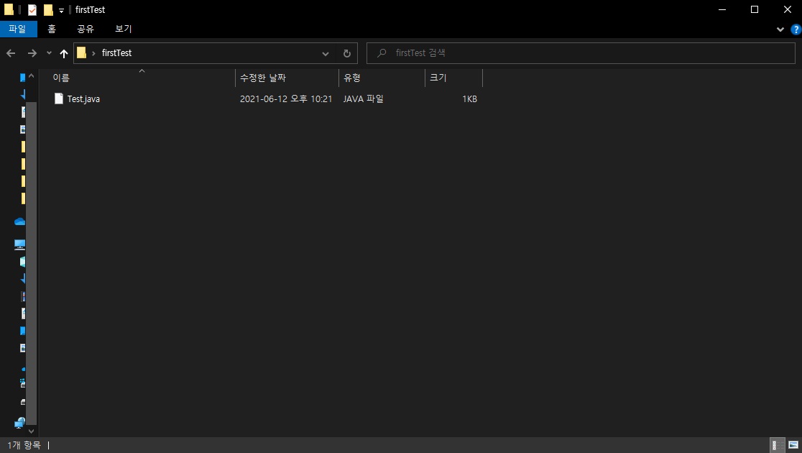Go forward with the right arrow
Viewport: 802px width, 453px height.
pos(32,53)
